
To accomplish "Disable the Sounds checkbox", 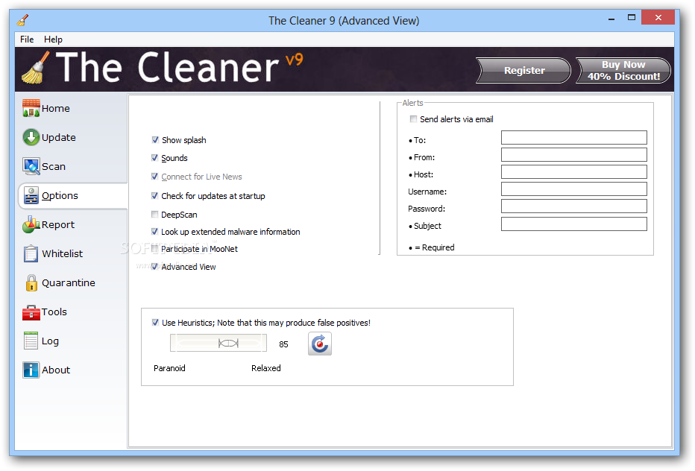I will [x=154, y=158].
